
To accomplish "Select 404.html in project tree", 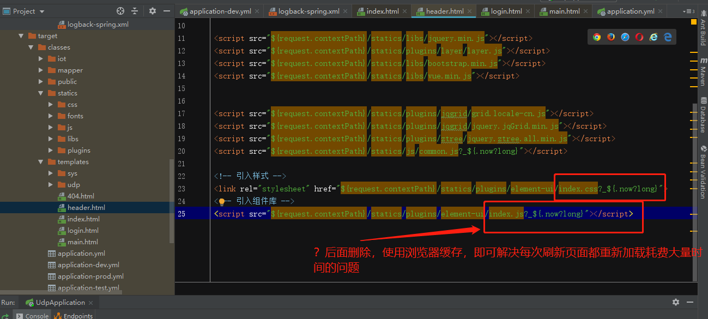I will (x=81, y=196).
